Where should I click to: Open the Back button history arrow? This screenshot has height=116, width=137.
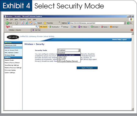(14, 23)
